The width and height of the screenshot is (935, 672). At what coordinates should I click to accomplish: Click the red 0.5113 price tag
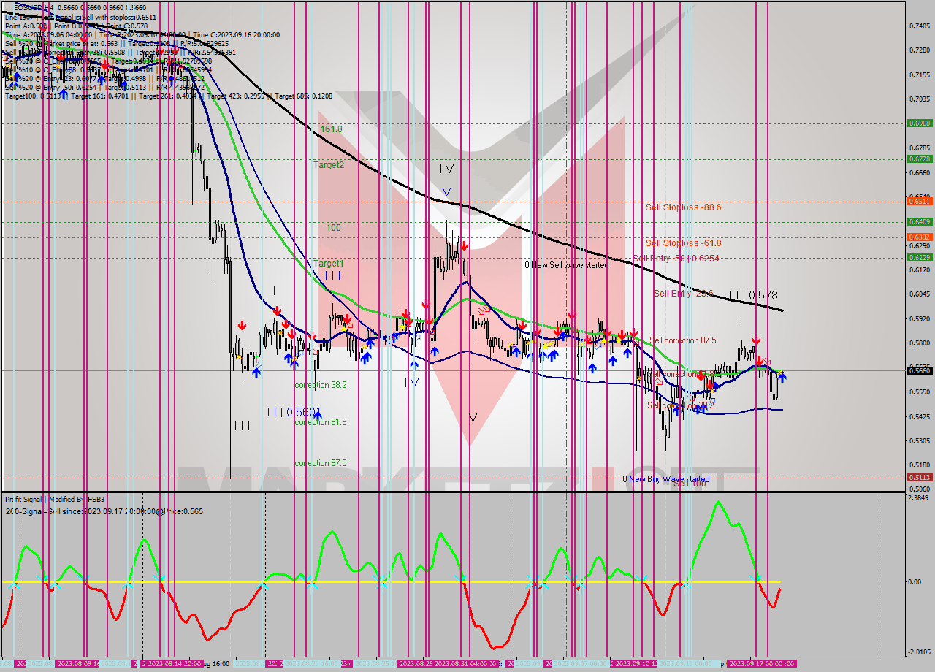tap(918, 477)
